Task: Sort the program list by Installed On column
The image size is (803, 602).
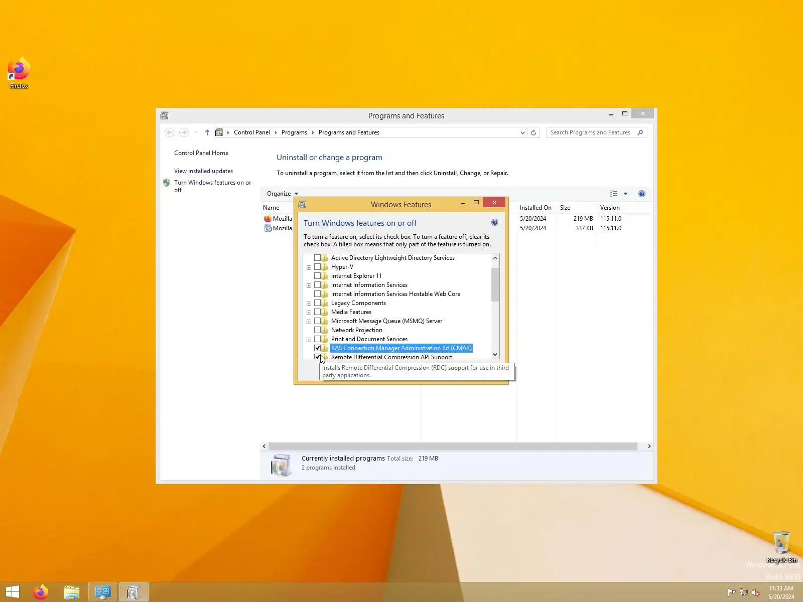Action: pos(537,208)
